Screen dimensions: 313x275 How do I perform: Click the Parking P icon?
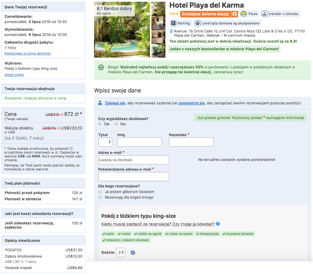[x=173, y=23]
